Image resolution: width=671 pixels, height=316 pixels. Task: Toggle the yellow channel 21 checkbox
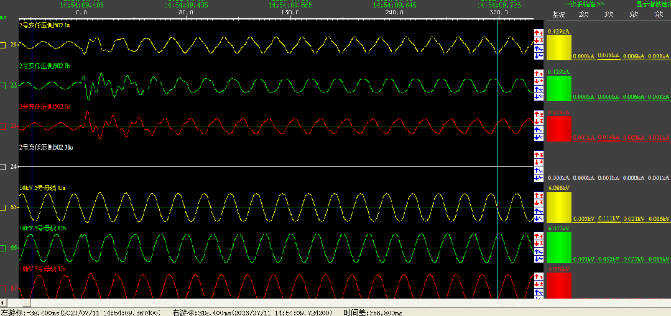(x=3, y=45)
